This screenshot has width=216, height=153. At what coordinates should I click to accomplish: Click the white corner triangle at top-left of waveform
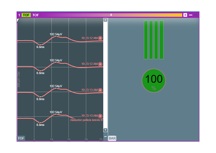pyautogui.click(x=18, y=20)
